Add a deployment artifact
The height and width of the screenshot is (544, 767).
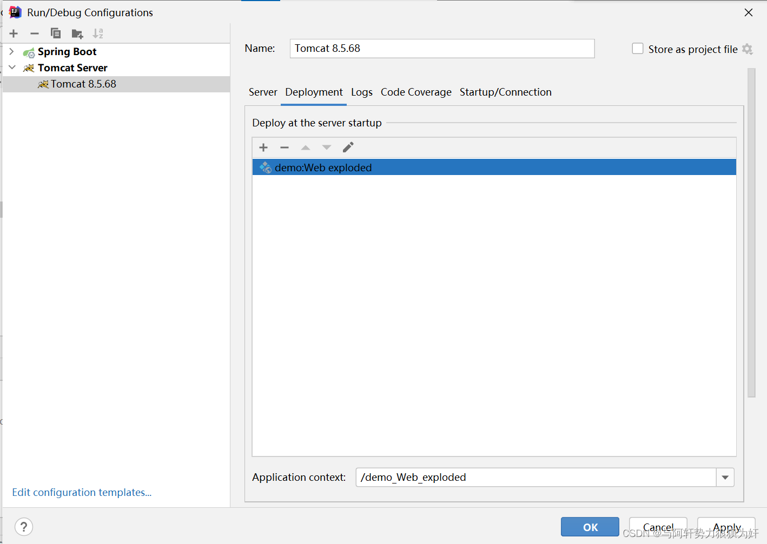[263, 147]
